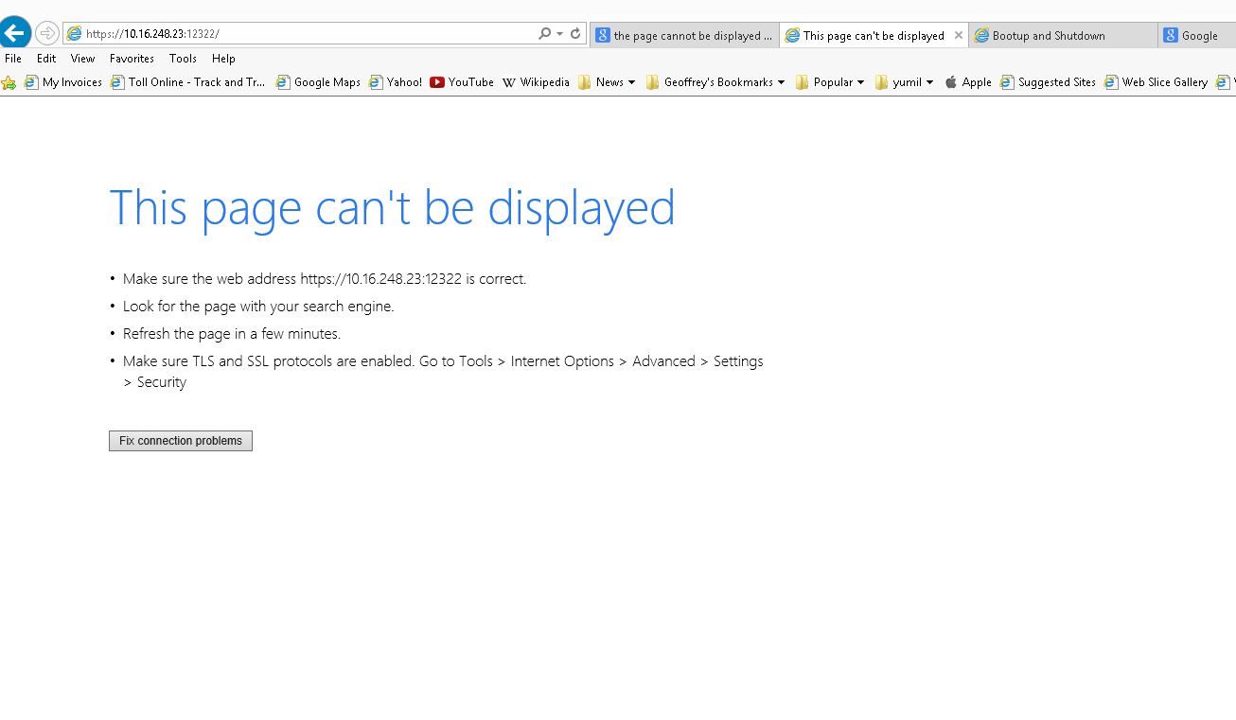The height and width of the screenshot is (720, 1236).
Task: Open the Wikipedia bookmark
Action: point(536,82)
